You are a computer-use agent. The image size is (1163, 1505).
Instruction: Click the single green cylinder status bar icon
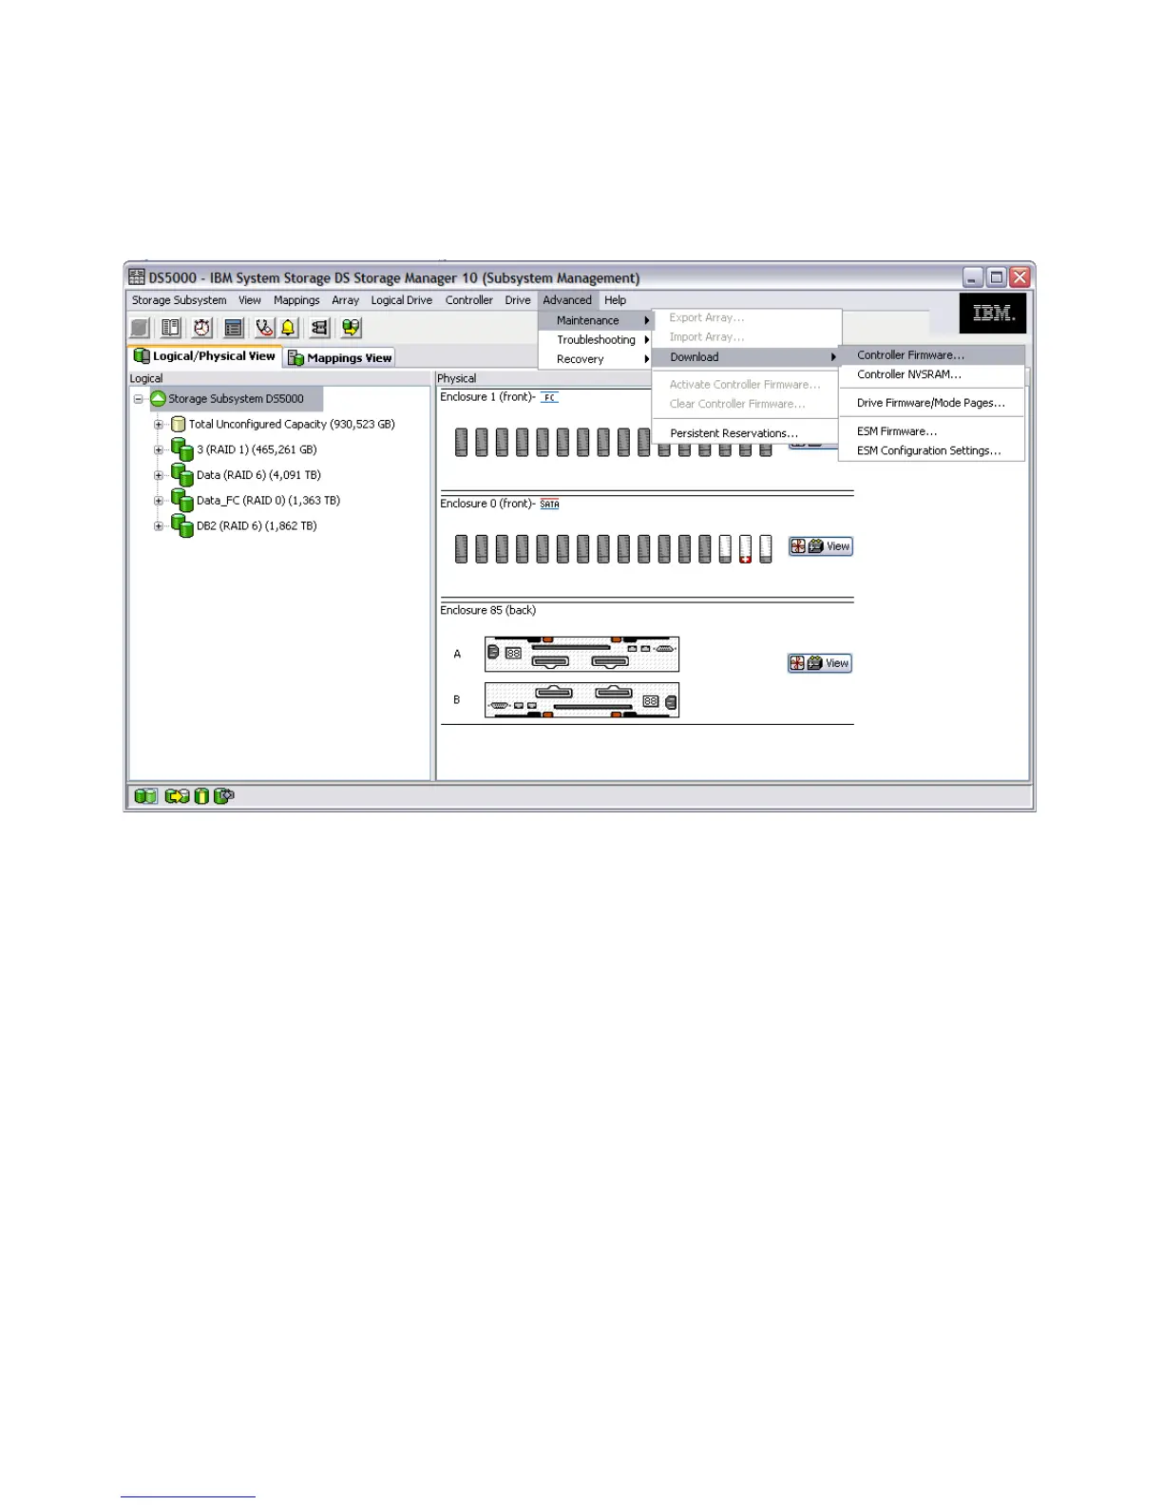[201, 796]
